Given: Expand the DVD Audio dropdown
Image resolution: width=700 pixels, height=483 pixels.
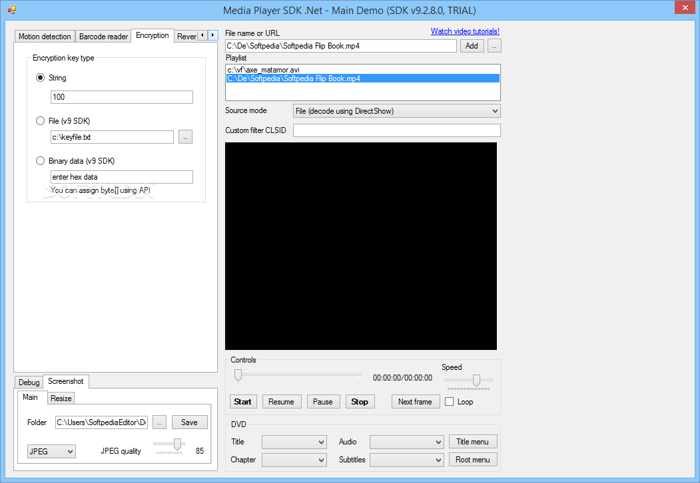Looking at the screenshot, I should click(x=407, y=442).
